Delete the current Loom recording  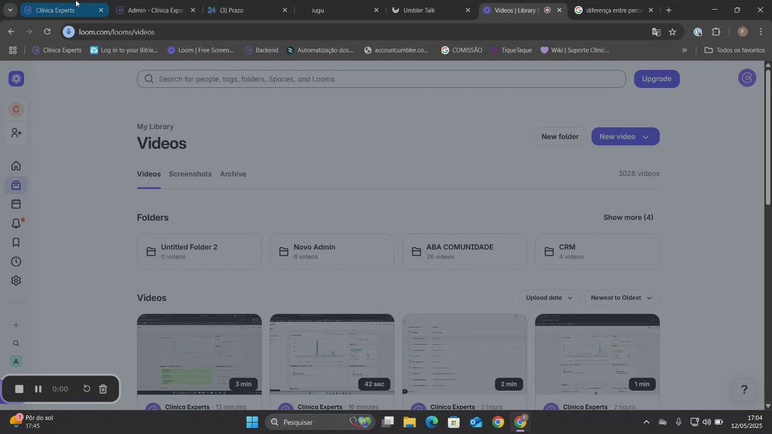pos(103,389)
